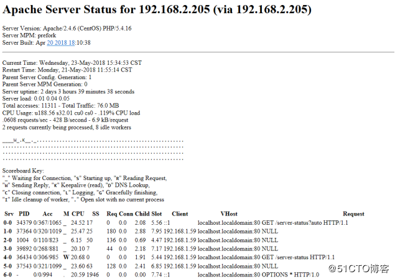Click 'GET /server-status HTTP/1.1' request
The height and width of the screenshot is (279, 395).
298,257
